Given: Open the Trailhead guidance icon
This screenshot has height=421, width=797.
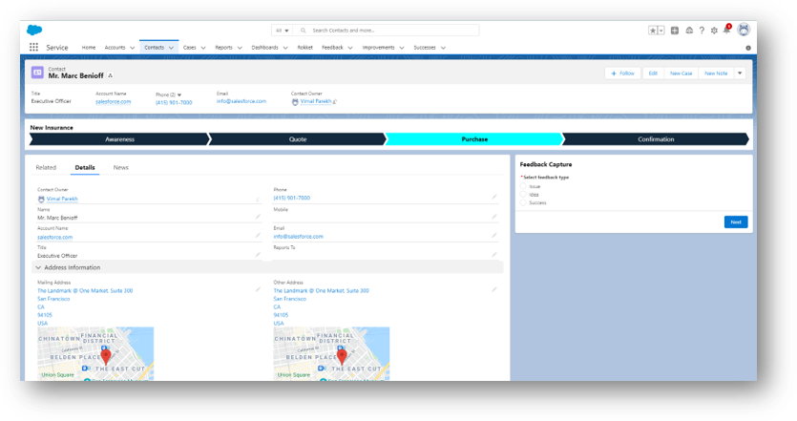Looking at the screenshot, I should pyautogui.click(x=689, y=31).
